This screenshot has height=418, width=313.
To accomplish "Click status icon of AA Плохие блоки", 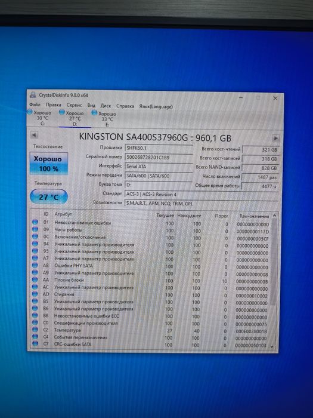I will 35,279.
